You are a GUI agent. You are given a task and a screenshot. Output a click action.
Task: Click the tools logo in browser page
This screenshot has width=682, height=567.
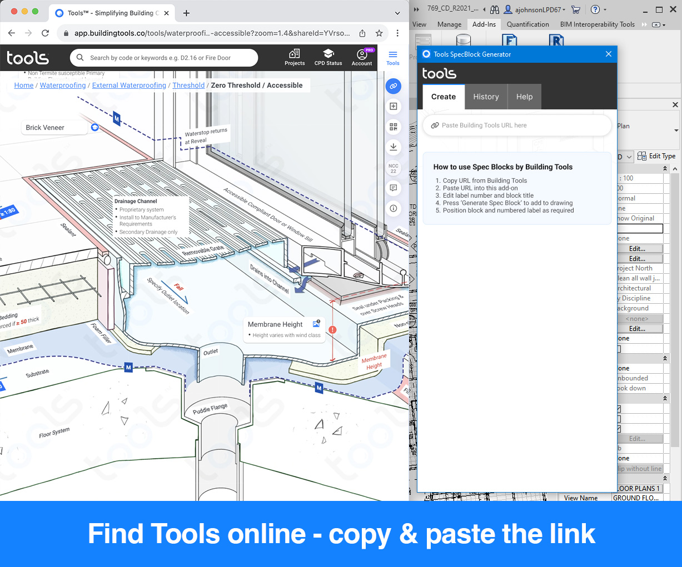point(28,57)
